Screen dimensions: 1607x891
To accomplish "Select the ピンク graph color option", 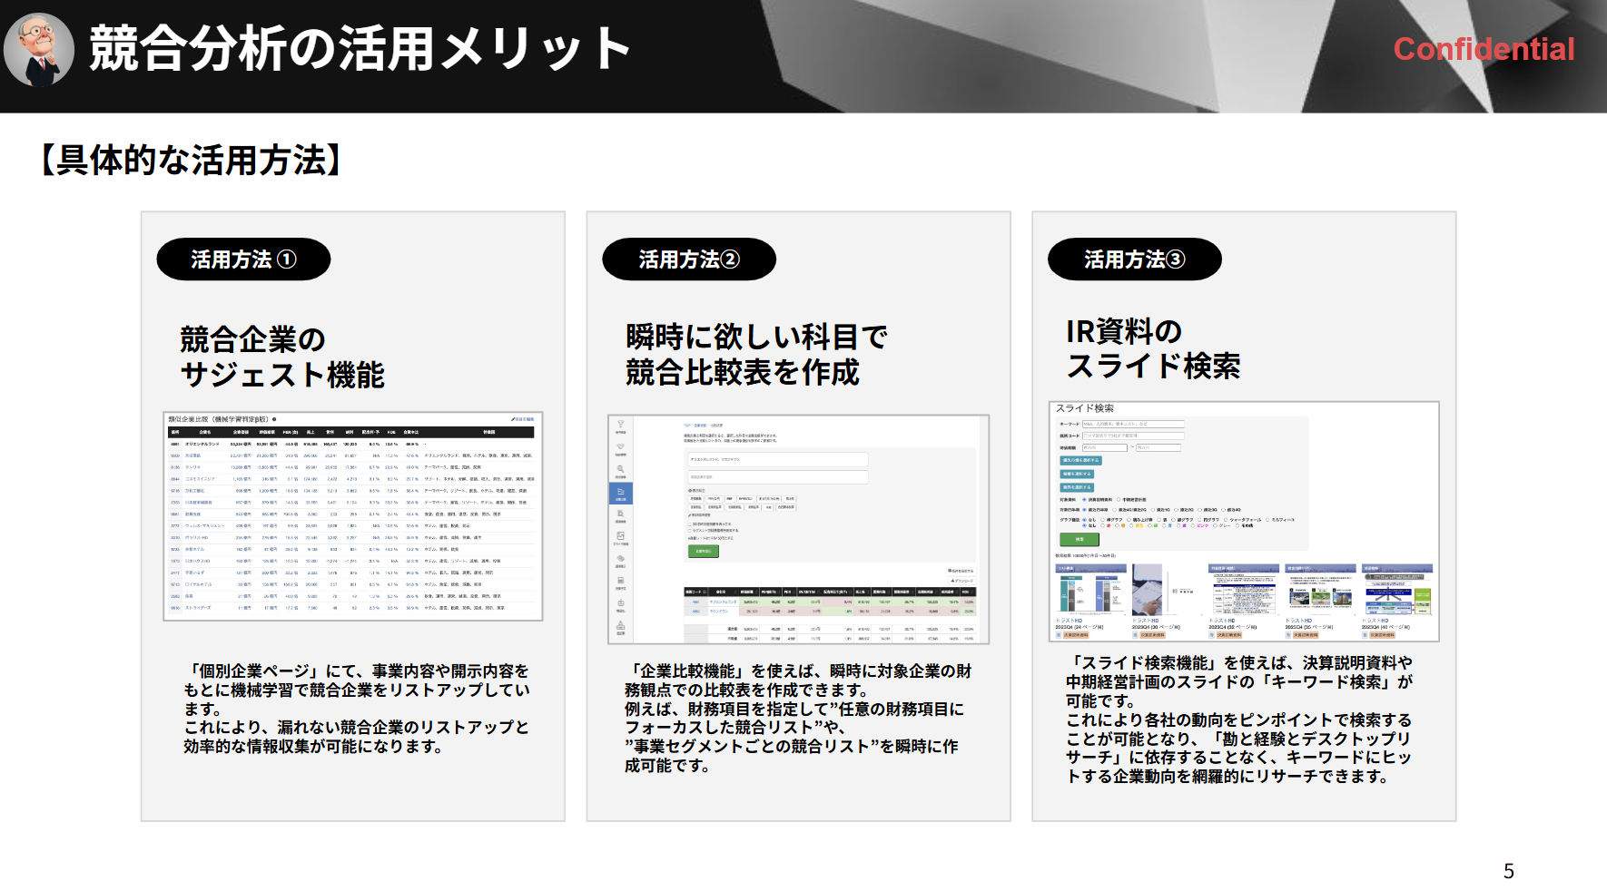I will (x=1193, y=526).
